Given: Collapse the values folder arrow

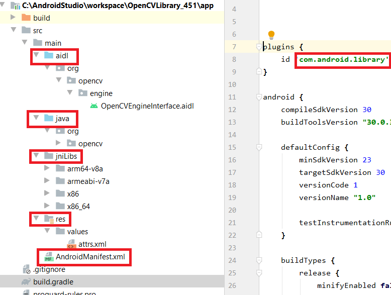Looking at the screenshot, I should pos(47,230).
